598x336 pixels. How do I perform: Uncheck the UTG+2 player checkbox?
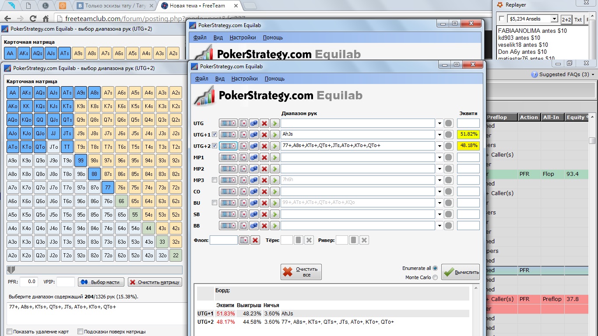pyautogui.click(x=215, y=146)
